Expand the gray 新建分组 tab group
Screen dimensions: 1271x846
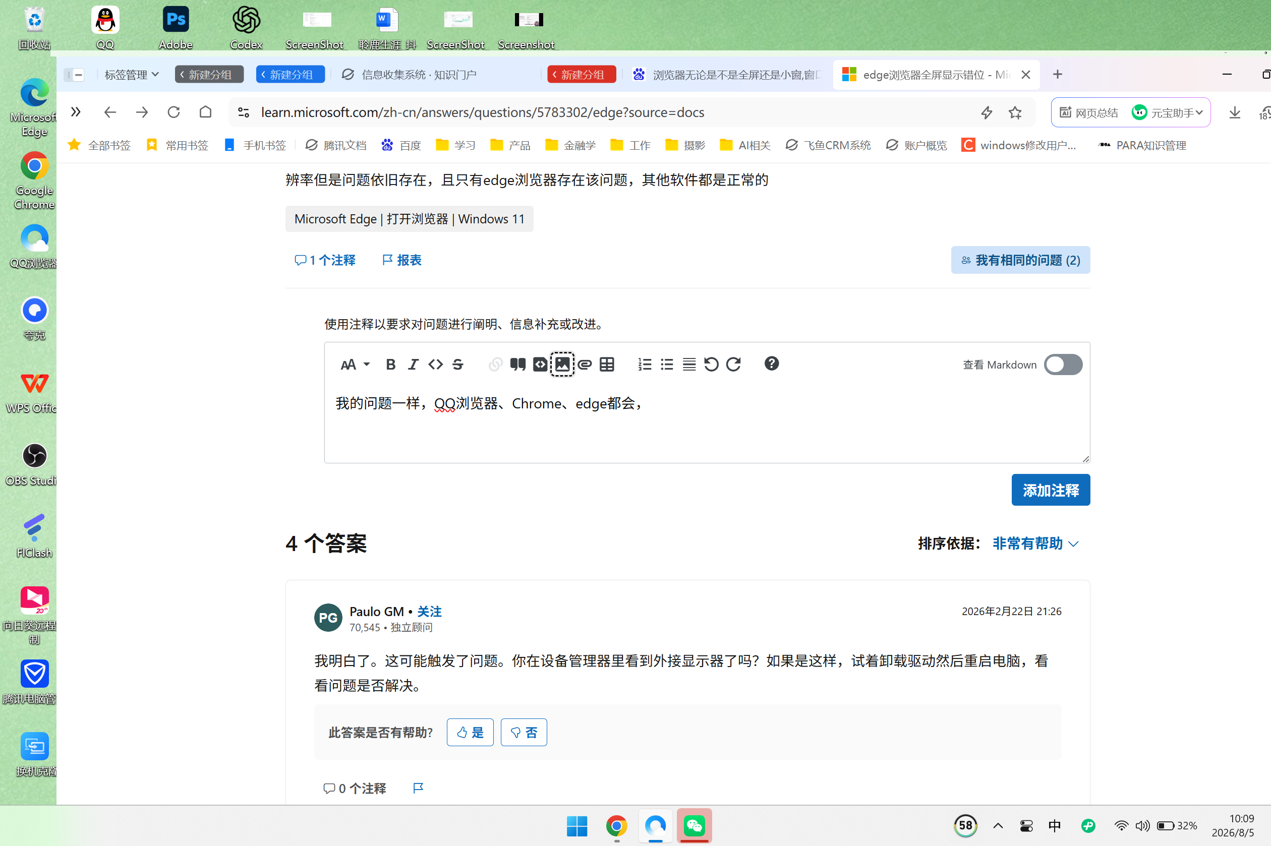click(x=209, y=75)
